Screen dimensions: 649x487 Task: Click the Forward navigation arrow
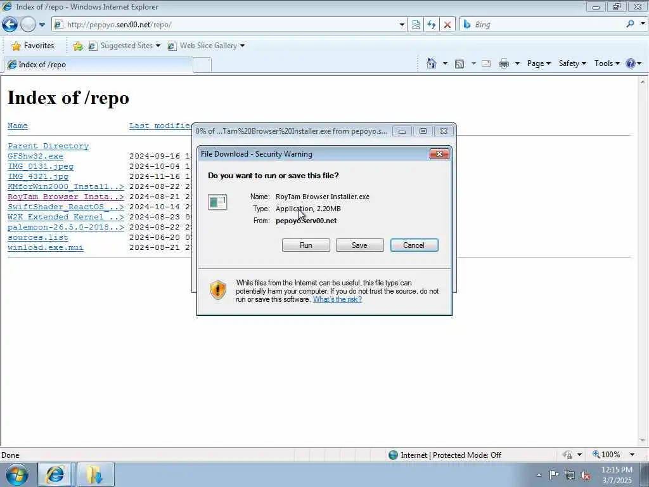(x=28, y=25)
